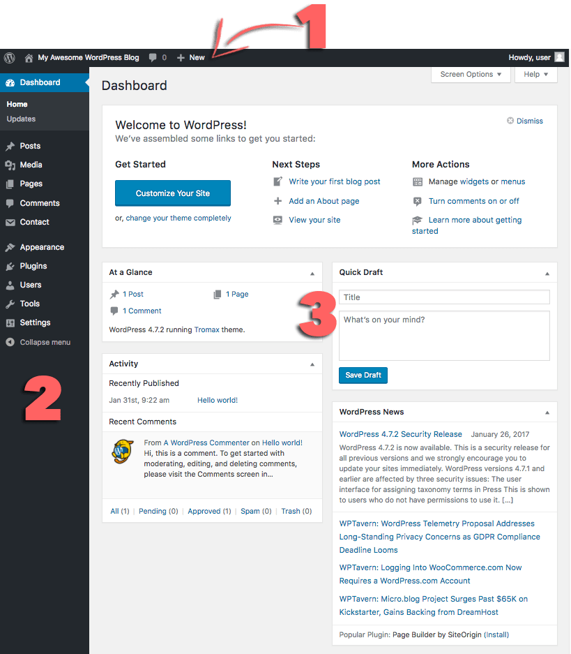Open the comments bubble icon in the top bar
This screenshot has width=571, height=654.
pyautogui.click(x=153, y=57)
